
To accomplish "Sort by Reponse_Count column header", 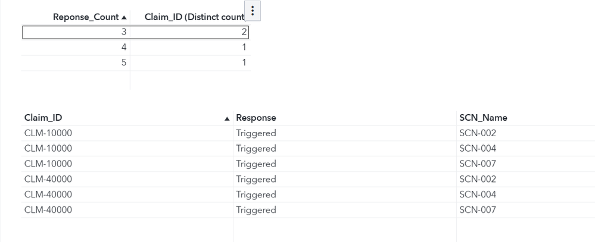I will pos(86,17).
